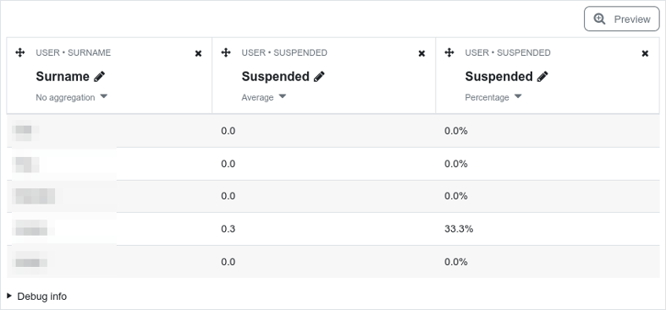Click pencil icon on the Average Suspended column
Viewport: 666px width, 310px height.
coord(319,76)
